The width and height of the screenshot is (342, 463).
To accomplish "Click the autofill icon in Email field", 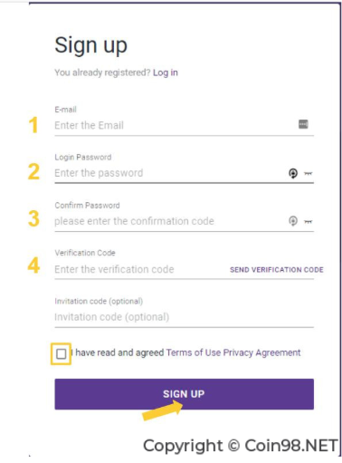I will (x=303, y=124).
